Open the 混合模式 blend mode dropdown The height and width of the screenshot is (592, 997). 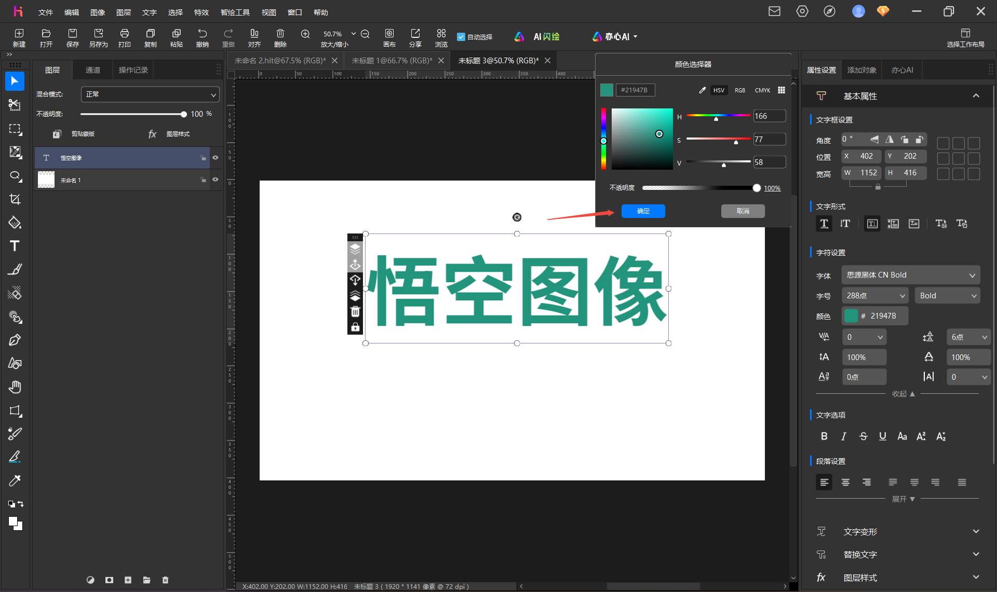tap(150, 94)
